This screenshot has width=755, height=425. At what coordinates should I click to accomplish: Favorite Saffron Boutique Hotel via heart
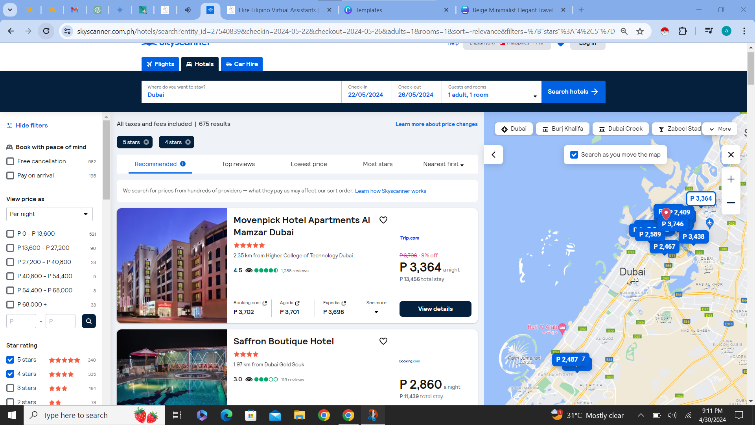383,341
